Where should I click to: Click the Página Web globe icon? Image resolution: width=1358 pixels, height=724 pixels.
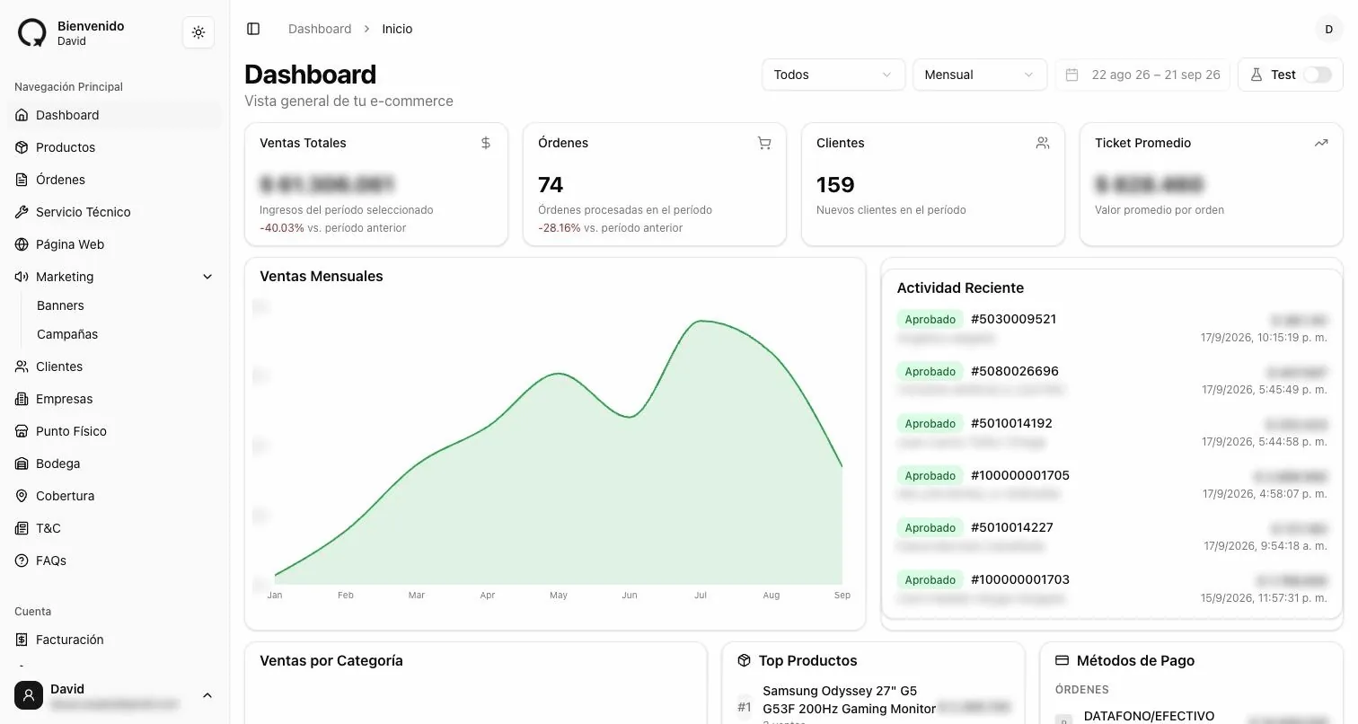tap(22, 244)
